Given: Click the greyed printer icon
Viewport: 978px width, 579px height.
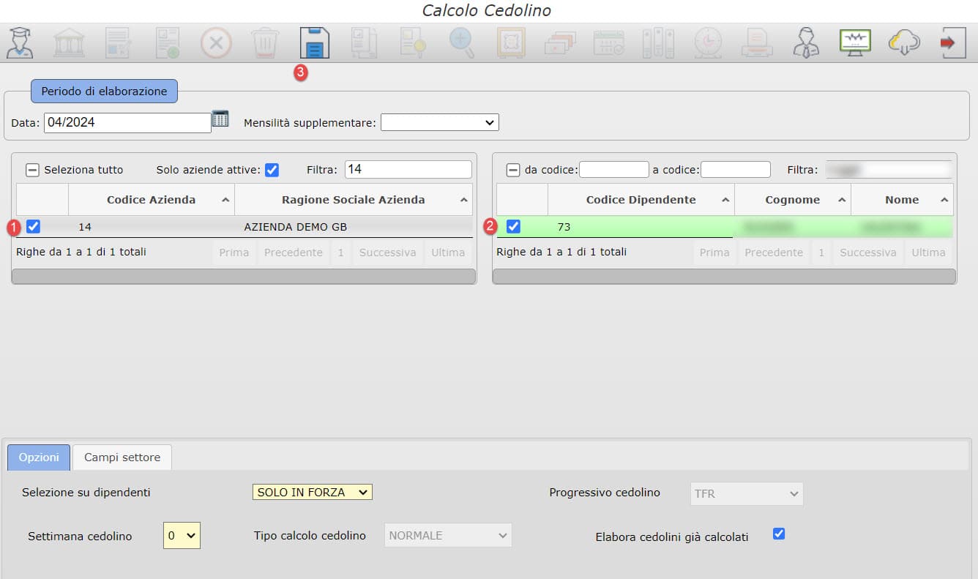Looking at the screenshot, I should [x=756, y=42].
